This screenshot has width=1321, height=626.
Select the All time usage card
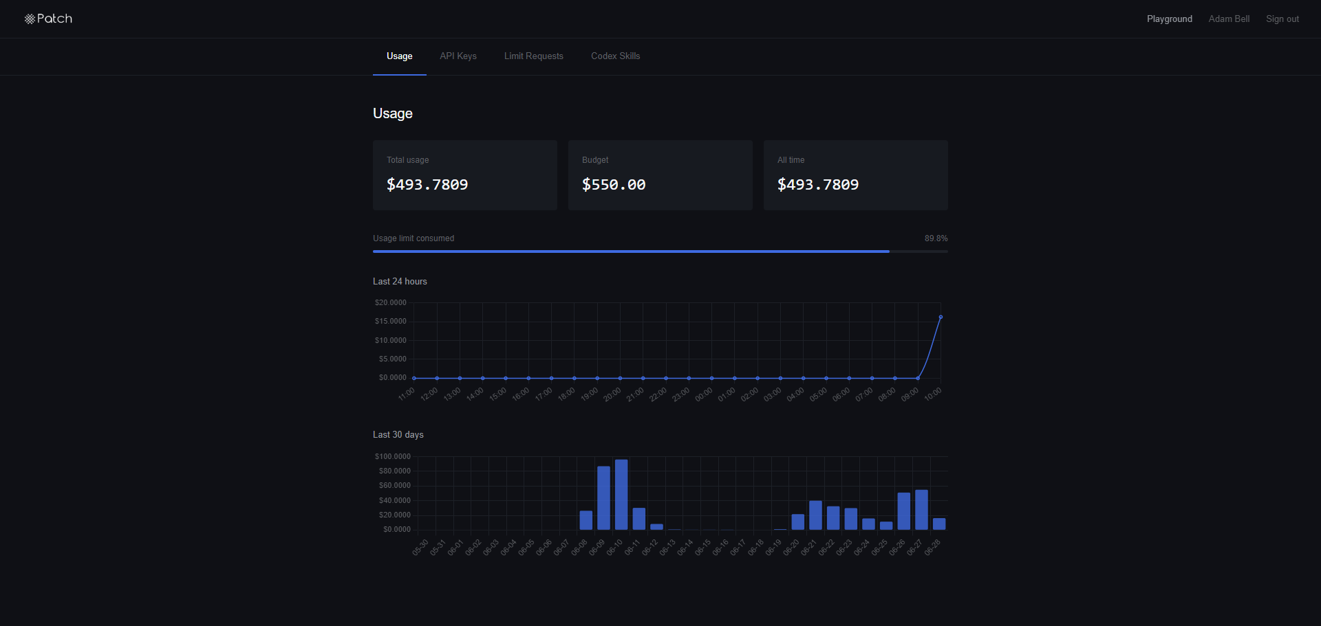click(856, 175)
